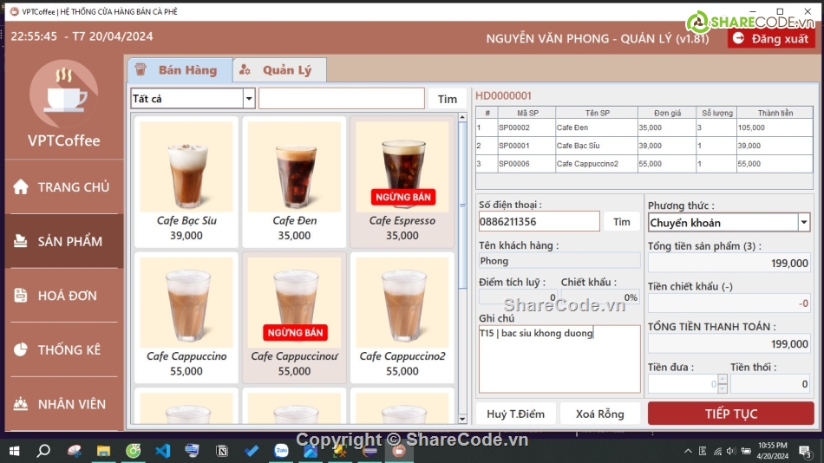Select the Cafe Bạc Sỉu product card
This screenshot has height=463, width=824.
(x=186, y=182)
